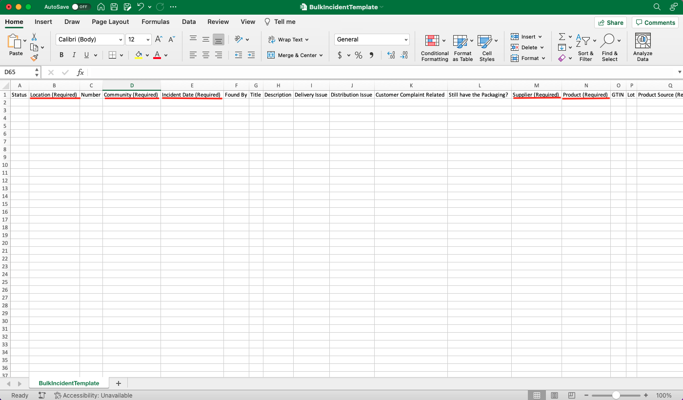Open the Calibri font name dropdown

pos(90,40)
